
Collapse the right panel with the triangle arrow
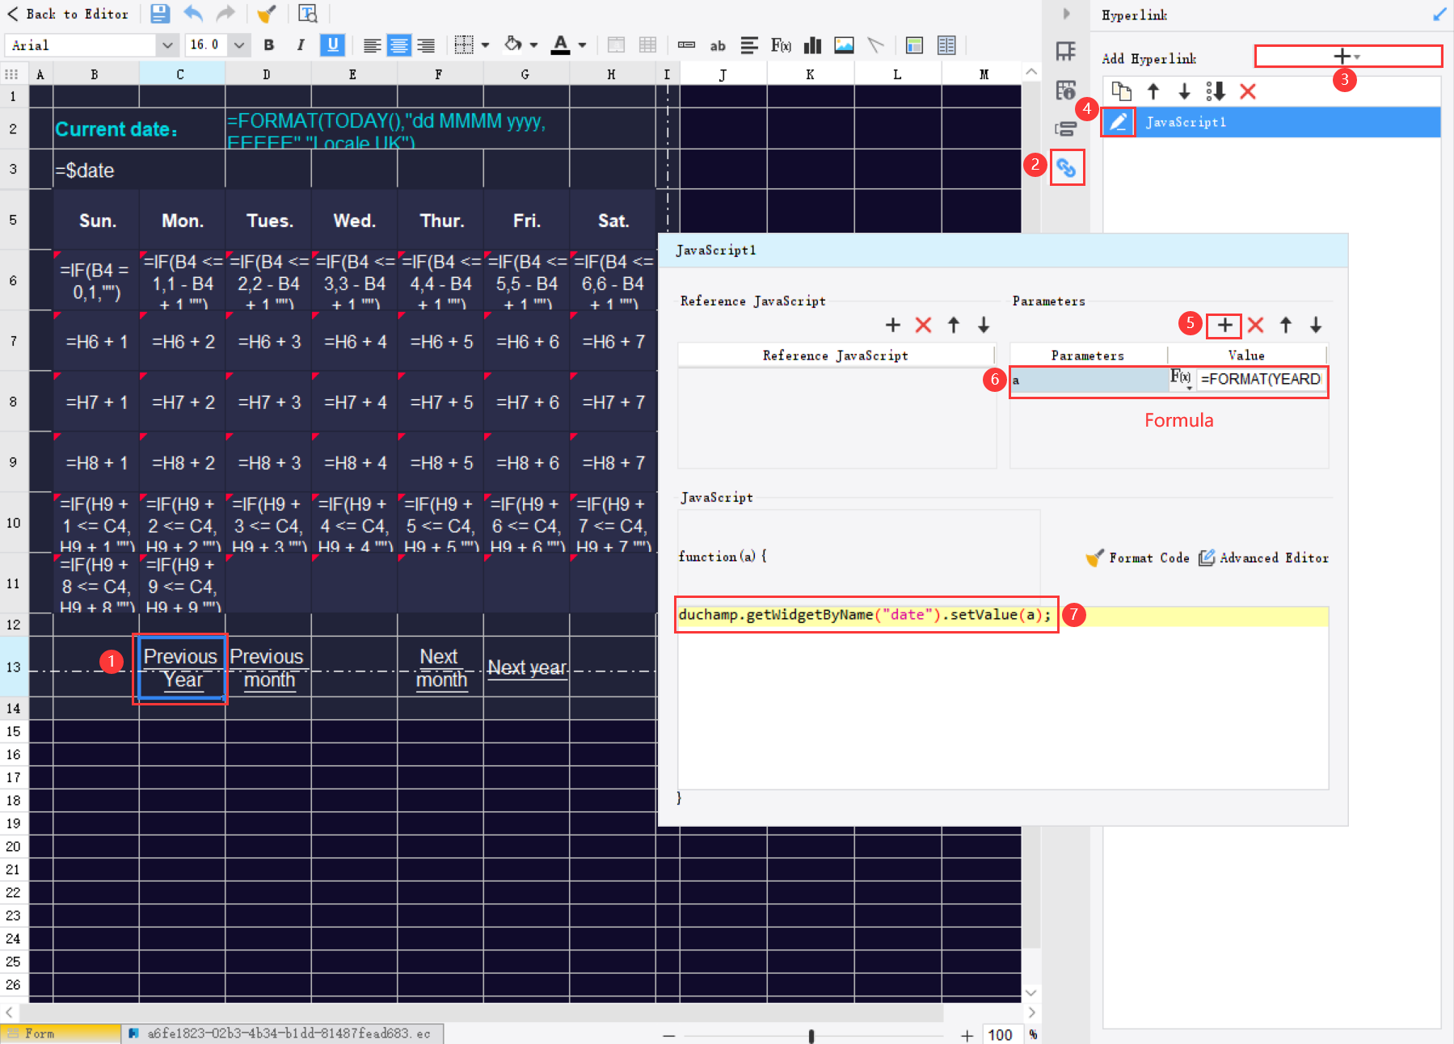(1066, 14)
